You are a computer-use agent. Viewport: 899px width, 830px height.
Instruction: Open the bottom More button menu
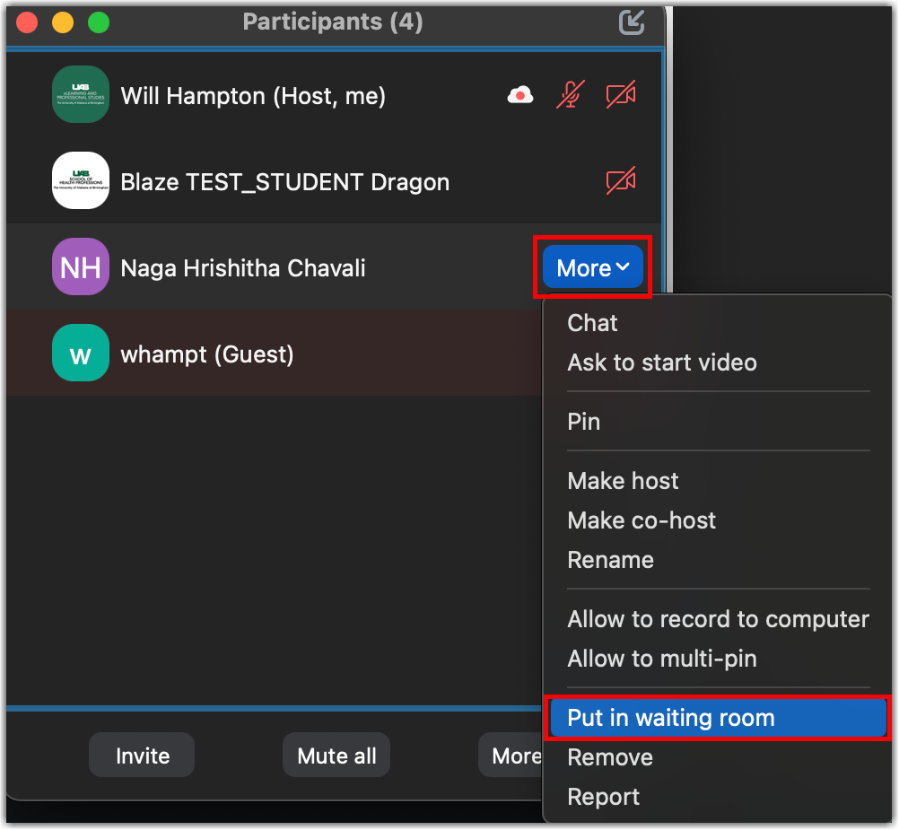pos(513,756)
